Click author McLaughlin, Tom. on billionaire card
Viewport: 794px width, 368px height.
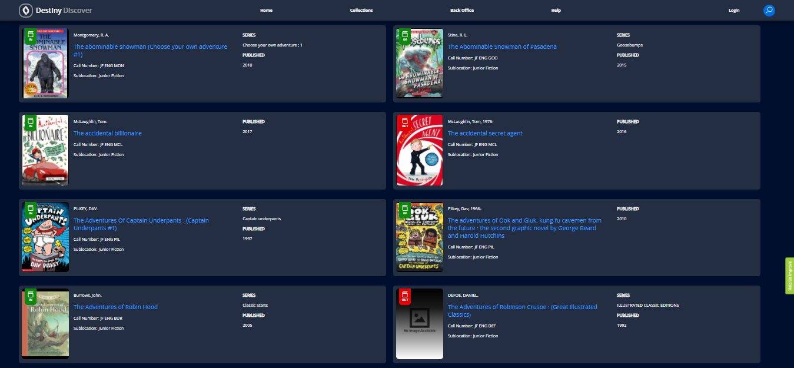91,121
